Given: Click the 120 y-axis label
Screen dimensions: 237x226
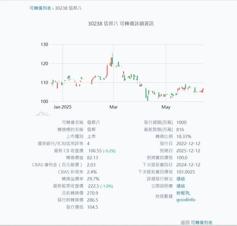Looking at the screenshot, I should pyautogui.click(x=44, y=64).
